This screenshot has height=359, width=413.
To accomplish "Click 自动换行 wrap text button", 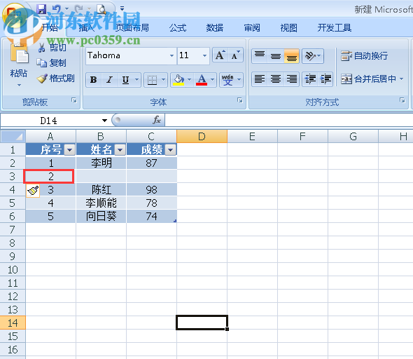I will pyautogui.click(x=364, y=56).
